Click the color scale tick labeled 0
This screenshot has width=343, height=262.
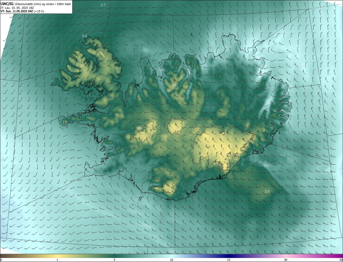pos(1,260)
